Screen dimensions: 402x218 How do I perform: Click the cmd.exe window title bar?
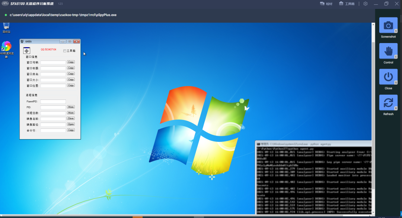(x=313, y=144)
